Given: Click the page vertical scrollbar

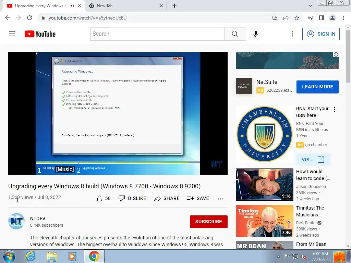Looking at the screenshot, I should pos(348,56).
